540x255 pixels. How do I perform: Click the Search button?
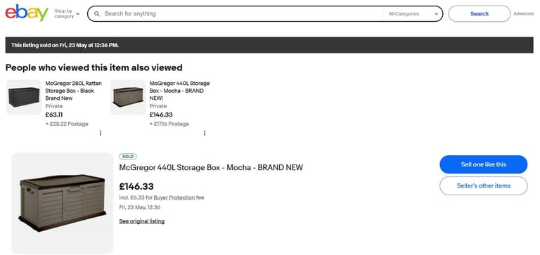click(x=479, y=14)
